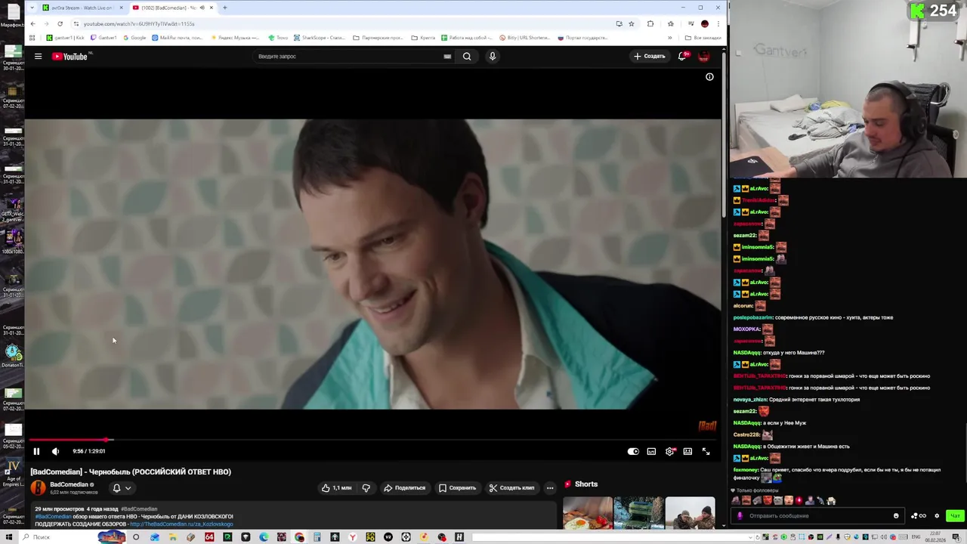This screenshot has height=544, width=967.
Task: Open the on-screen keyboard in search box
Action: click(447, 56)
